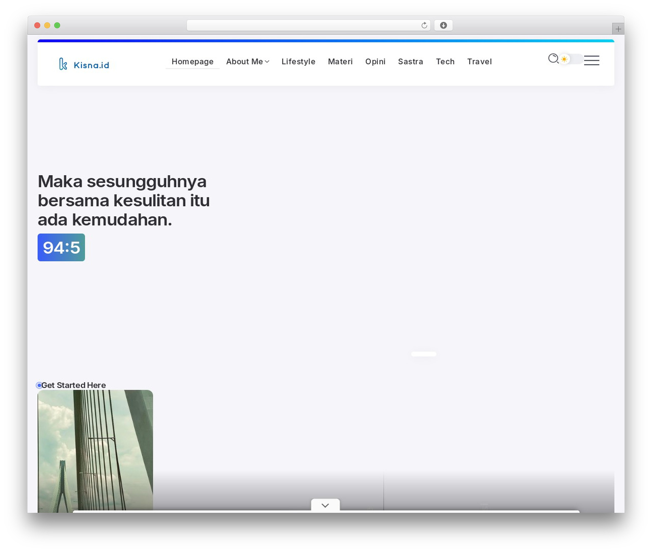Toggle the dark mode sun switch
This screenshot has width=652, height=552.
coord(572,59)
